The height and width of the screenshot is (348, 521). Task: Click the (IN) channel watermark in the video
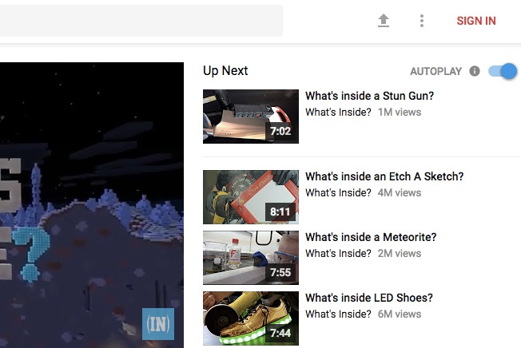coord(158,324)
